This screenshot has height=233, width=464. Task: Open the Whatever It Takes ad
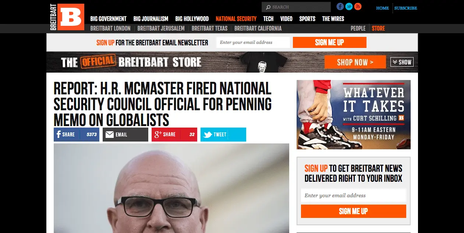(x=354, y=115)
